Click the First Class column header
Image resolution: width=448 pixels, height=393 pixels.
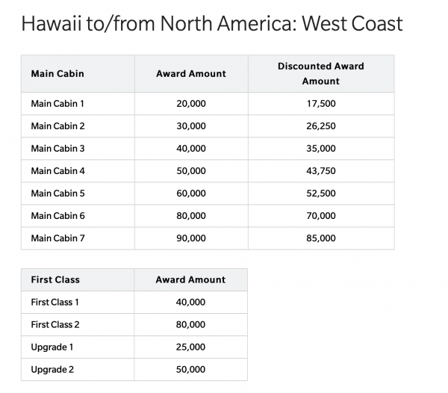coord(55,280)
